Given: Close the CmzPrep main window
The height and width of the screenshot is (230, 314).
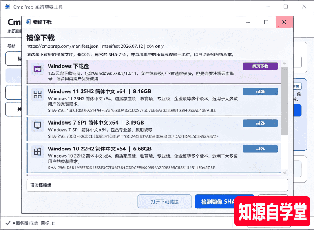Looking at the screenshot, I should 304,7.
